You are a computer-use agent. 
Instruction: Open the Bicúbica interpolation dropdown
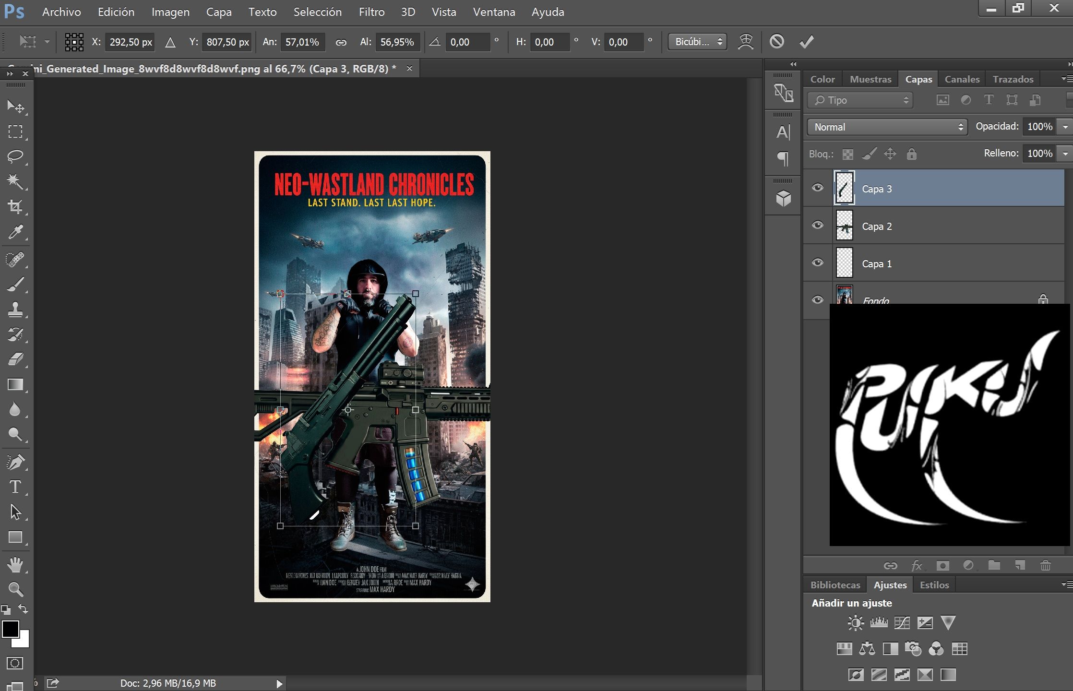pyautogui.click(x=697, y=42)
